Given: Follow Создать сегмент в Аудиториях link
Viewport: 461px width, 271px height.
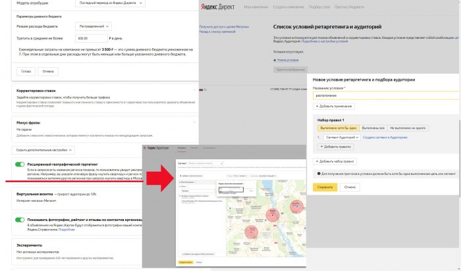Looking at the screenshot, I should [385, 137].
